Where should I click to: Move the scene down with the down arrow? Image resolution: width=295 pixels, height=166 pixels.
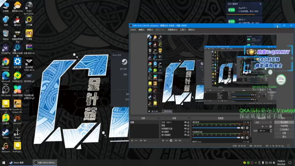point(145,141)
